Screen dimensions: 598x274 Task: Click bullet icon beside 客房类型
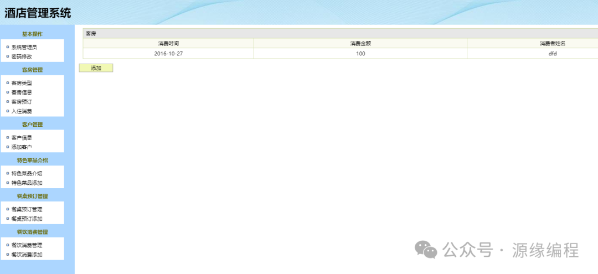[8, 82]
